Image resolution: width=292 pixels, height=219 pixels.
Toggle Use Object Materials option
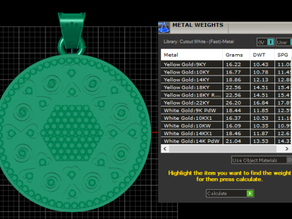[262, 160]
